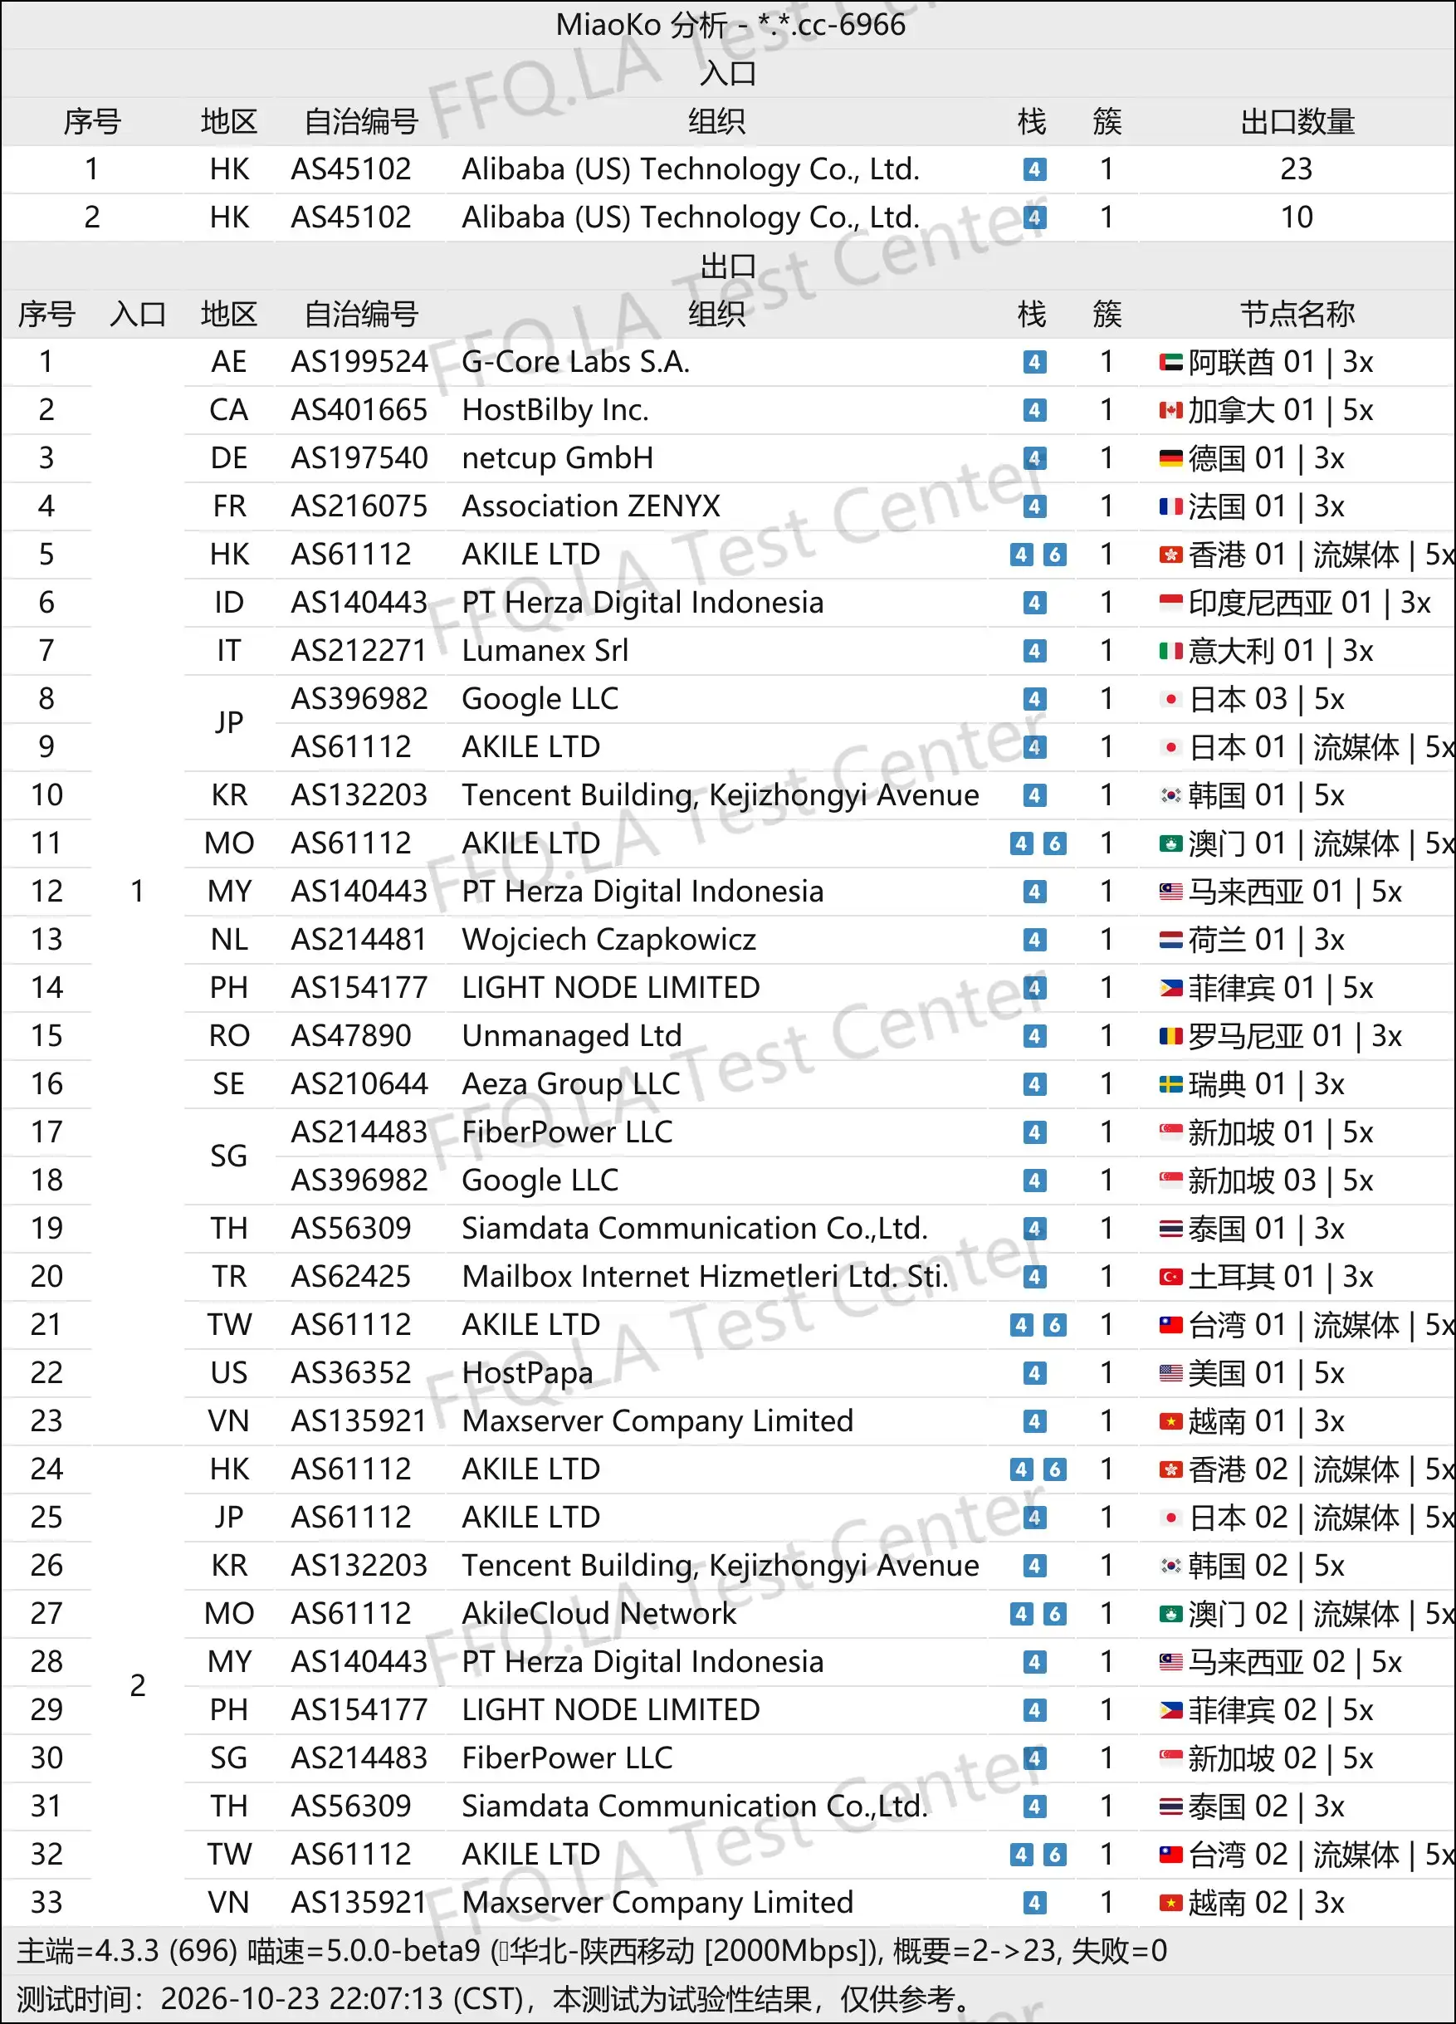Click the Sweden flag beside 瑞典 01
This screenshot has height=2024, width=1456.
(x=1170, y=1084)
